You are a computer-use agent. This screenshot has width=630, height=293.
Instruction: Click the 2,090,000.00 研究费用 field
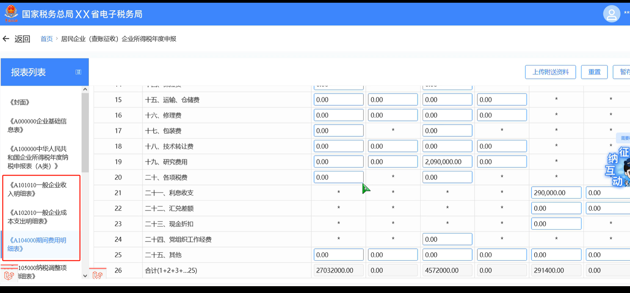tap(447, 162)
